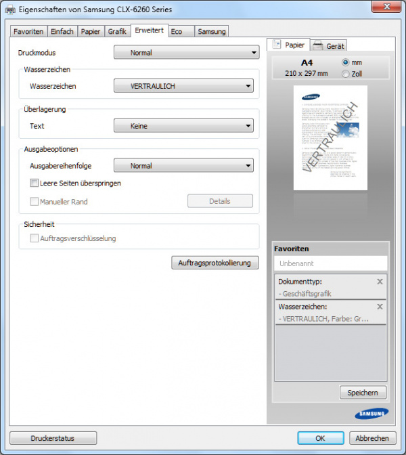
Task: Select the Zoll unit radio button
Action: 346,74
